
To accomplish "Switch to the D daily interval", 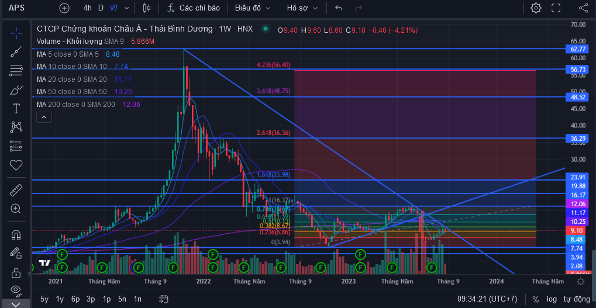I will (x=101, y=8).
